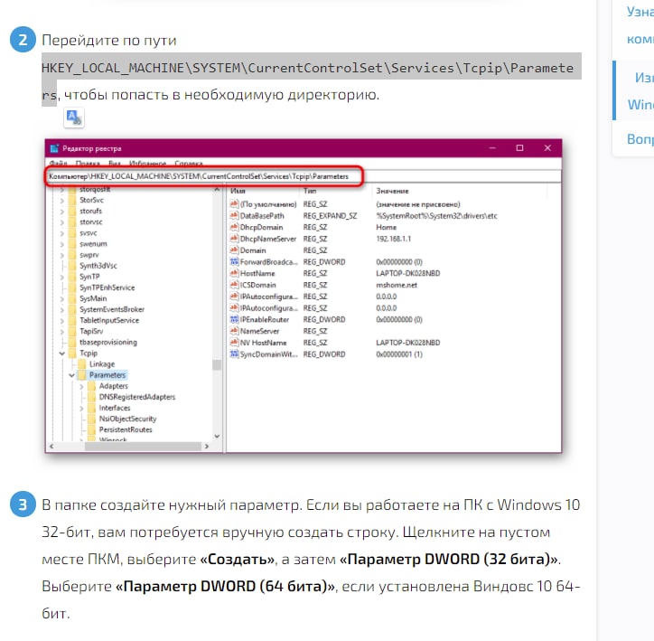
Task: Select the tbaseprovisioning key in the tree
Action: tap(108, 342)
